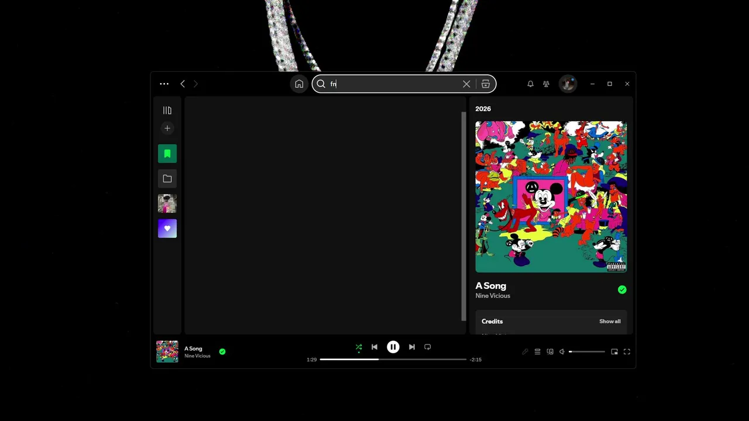The height and width of the screenshot is (421, 749).
Task: Enter full screen mode
Action: tap(627, 351)
